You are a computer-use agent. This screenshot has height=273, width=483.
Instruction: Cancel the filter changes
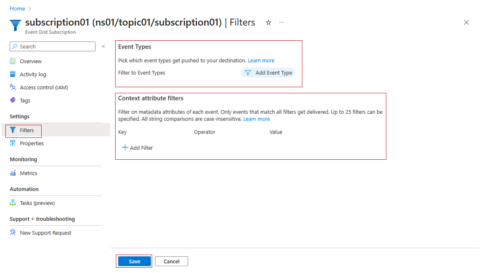click(171, 261)
